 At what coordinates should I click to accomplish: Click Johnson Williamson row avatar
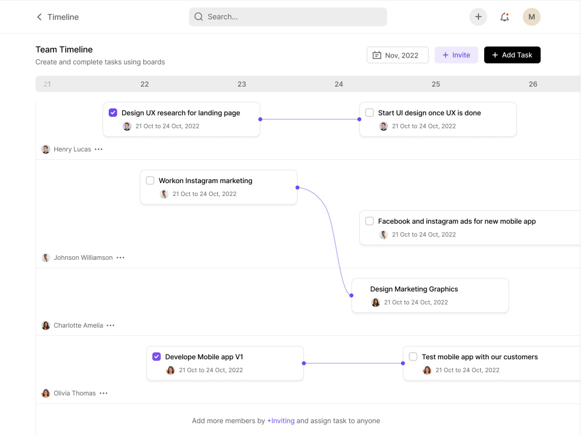[x=45, y=258]
